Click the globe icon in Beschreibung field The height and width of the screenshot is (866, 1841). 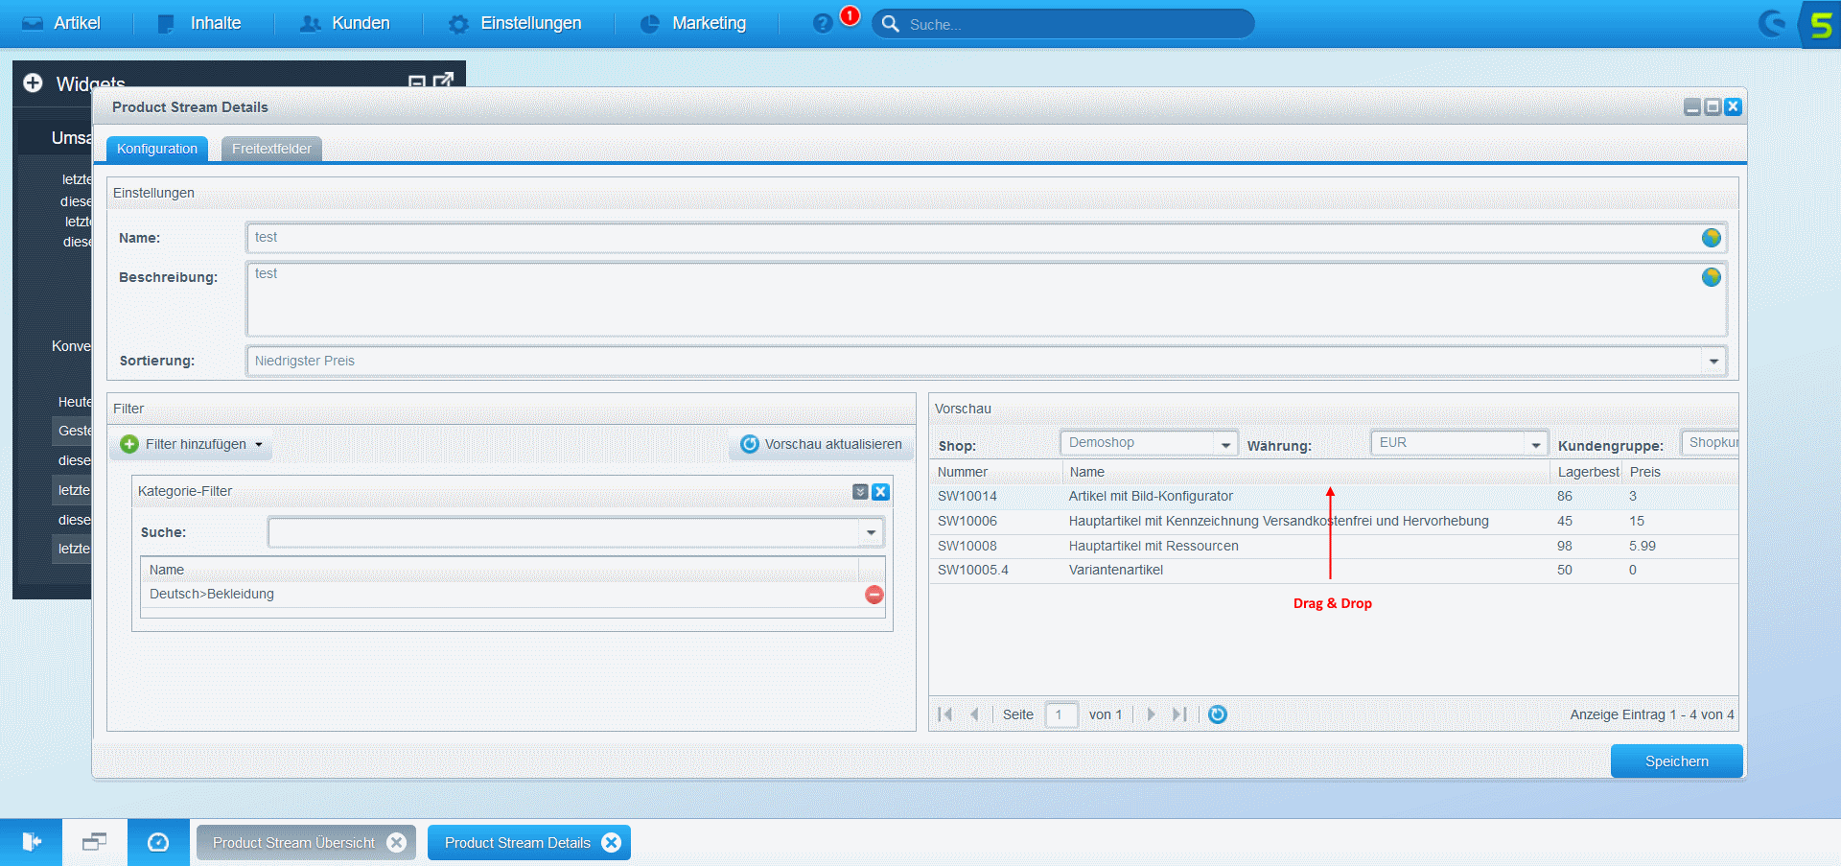[x=1711, y=277]
